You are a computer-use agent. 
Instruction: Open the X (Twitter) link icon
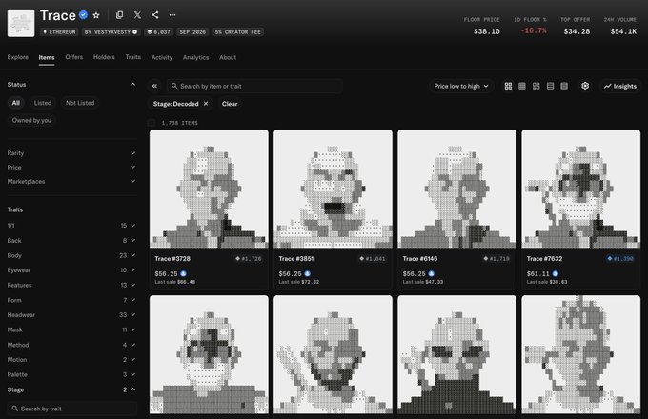point(137,15)
